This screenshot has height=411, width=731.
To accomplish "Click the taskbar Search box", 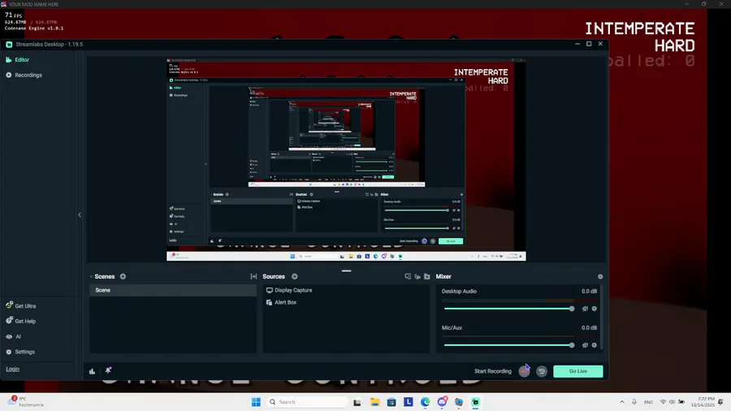I will 306,402.
